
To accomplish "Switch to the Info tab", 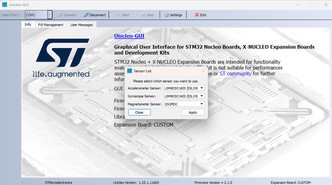I will [28, 24].
